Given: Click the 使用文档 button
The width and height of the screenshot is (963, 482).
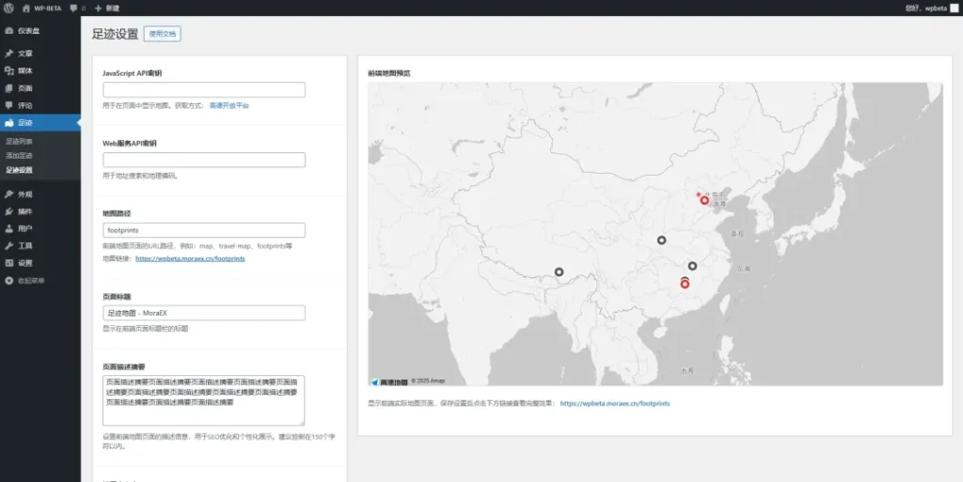Looking at the screenshot, I should pos(162,34).
